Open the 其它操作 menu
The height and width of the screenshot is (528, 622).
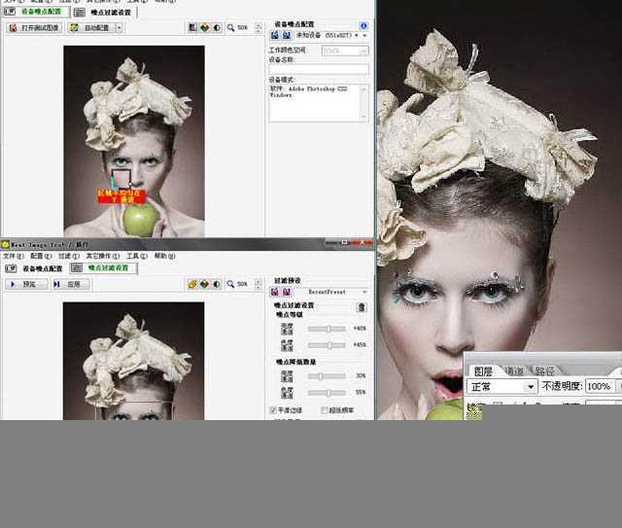click(103, 256)
